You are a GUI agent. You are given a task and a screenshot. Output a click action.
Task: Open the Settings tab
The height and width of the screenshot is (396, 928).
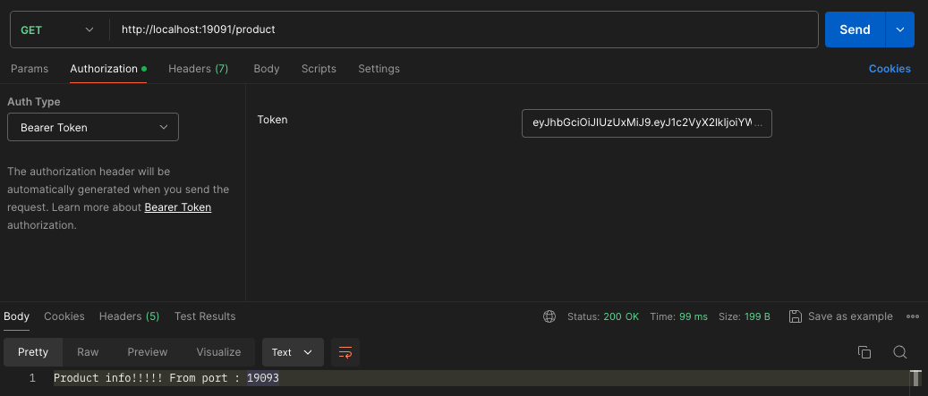point(379,69)
